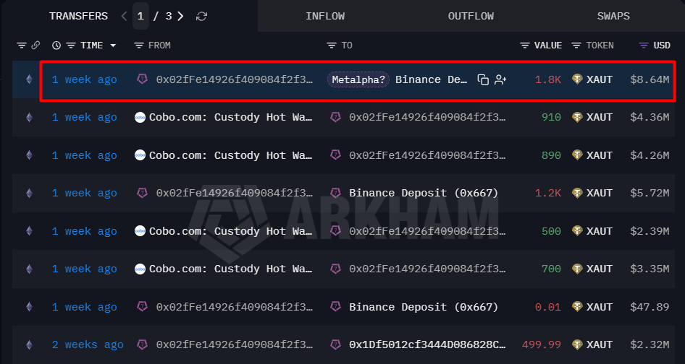Screen dimensions: 685x364
Task: Switch to the SWAPS tab
Action: (613, 16)
